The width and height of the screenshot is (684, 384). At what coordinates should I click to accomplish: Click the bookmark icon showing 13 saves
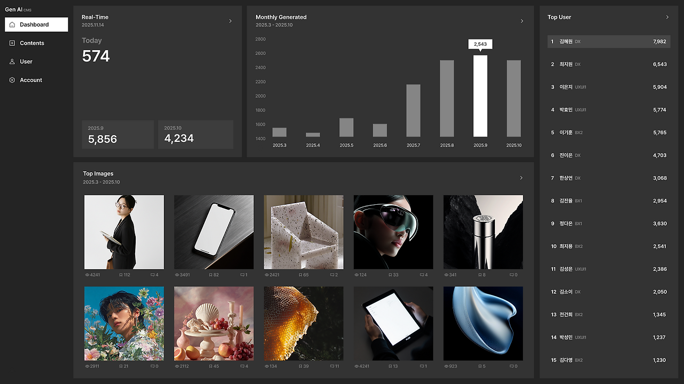[x=390, y=366]
